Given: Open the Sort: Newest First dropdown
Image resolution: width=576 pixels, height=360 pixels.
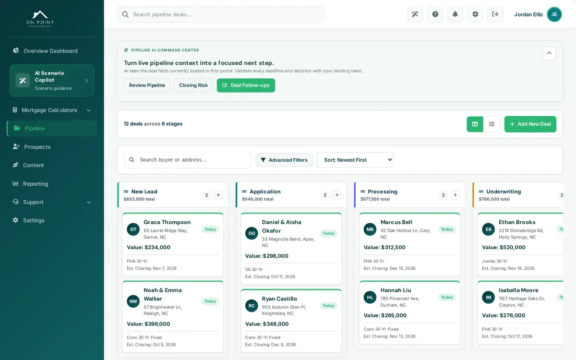Looking at the screenshot, I should point(355,160).
